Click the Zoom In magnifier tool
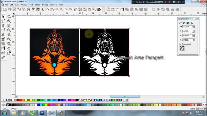This screenshot has width=207, height=116. coord(9,21)
